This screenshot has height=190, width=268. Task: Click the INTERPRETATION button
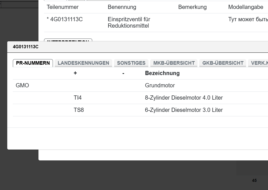click(x=68, y=41)
